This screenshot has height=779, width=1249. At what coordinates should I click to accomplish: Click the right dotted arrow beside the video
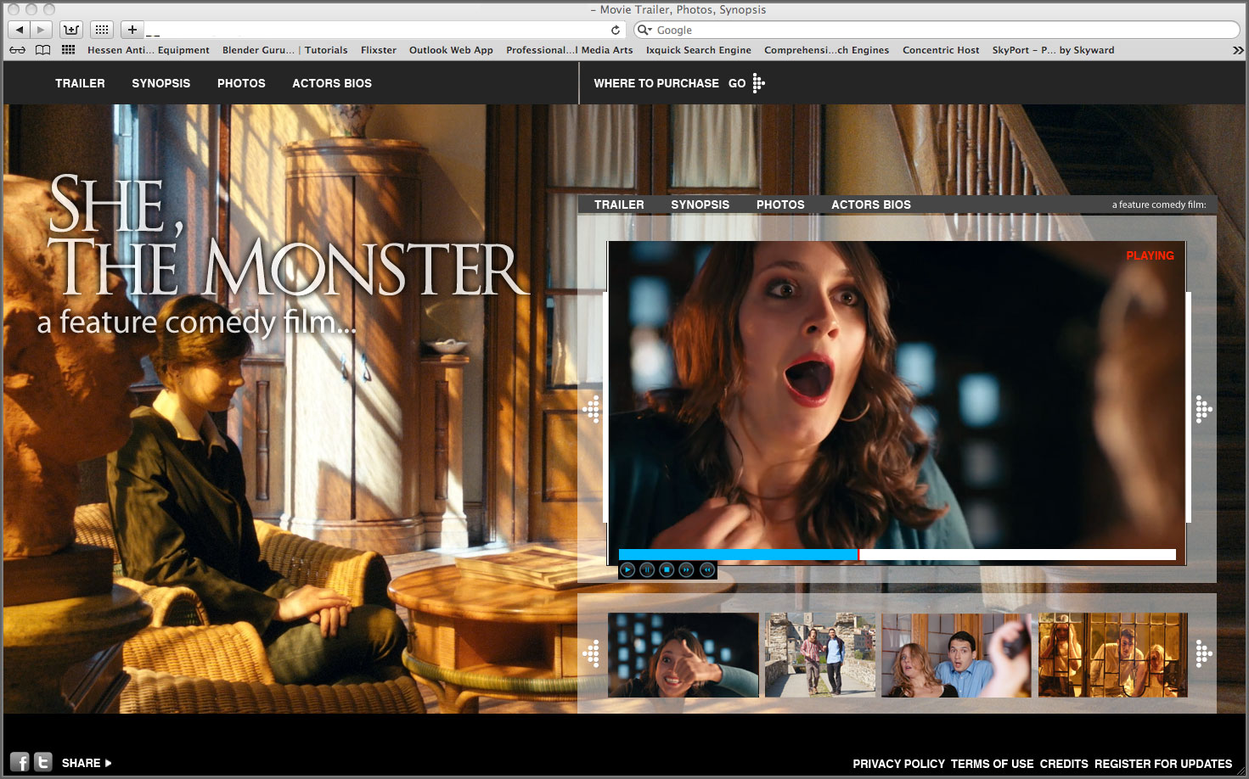coord(1203,409)
